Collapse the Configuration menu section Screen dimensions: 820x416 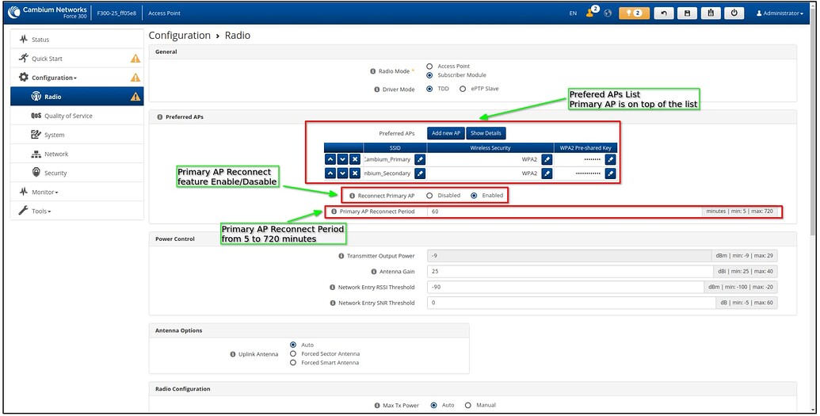(x=77, y=78)
